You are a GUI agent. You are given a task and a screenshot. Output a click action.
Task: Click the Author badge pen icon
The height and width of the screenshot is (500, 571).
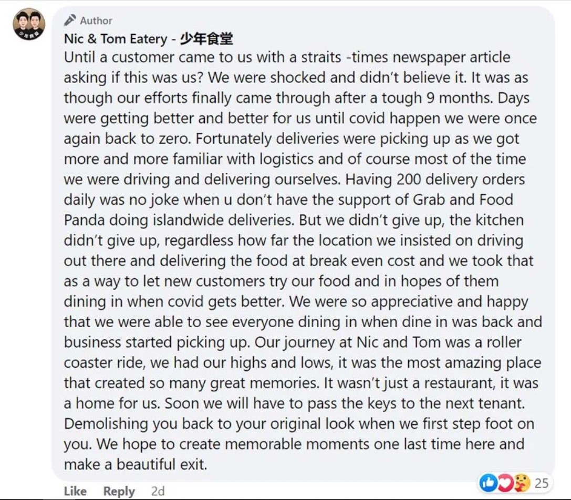click(70, 20)
